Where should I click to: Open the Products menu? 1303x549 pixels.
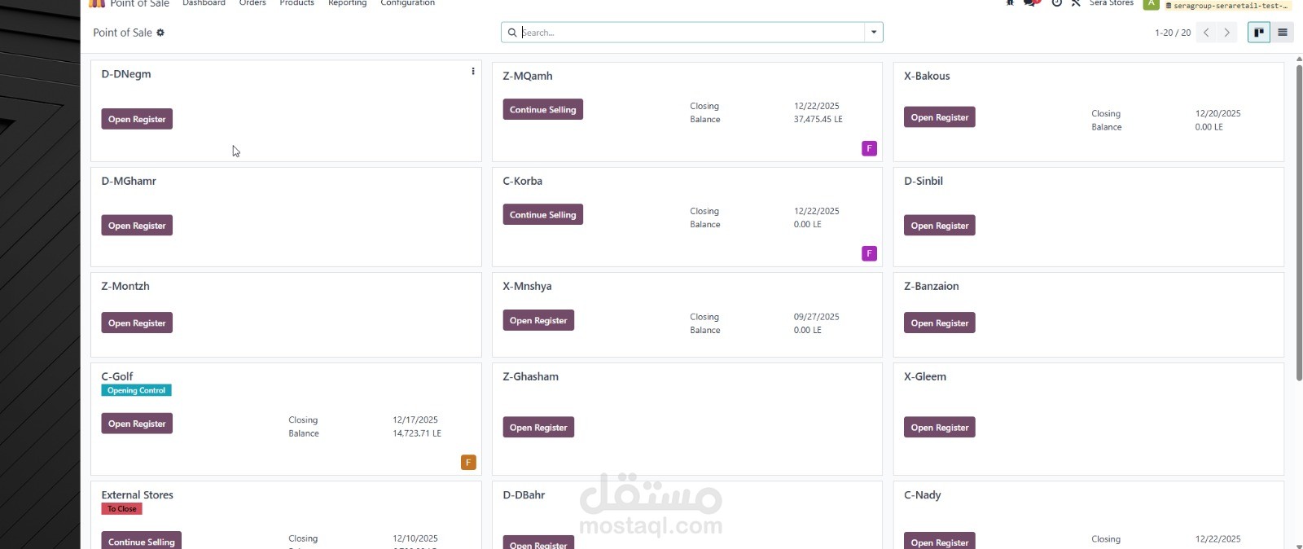pyautogui.click(x=296, y=2)
